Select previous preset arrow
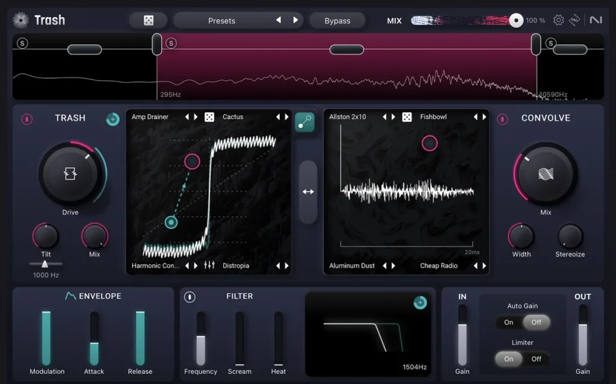Screen dimensions: 616x384 coord(279,20)
